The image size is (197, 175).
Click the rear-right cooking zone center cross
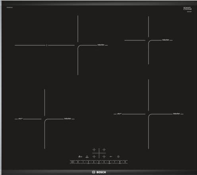(x=149, y=40)
